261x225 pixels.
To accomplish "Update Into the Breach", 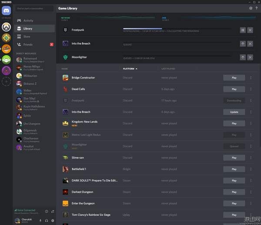I will [x=234, y=112].
